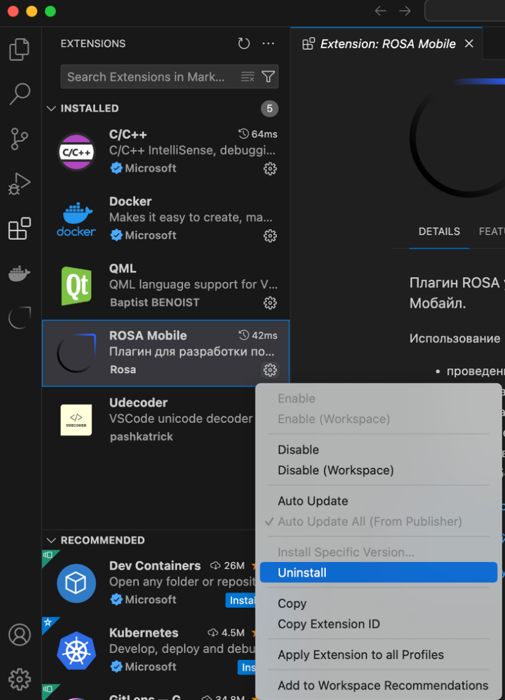Viewport: 505px width, 700px height.
Task: Open Views and More Actions ellipsis
Action: click(x=269, y=44)
